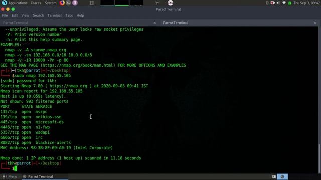Click the line '8082/tcp open blackice-alerts'
Image resolution: width=321 pixels, height=180 pixels.
click(x=36, y=143)
